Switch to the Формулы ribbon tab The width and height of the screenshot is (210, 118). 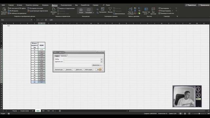pos(45,5)
